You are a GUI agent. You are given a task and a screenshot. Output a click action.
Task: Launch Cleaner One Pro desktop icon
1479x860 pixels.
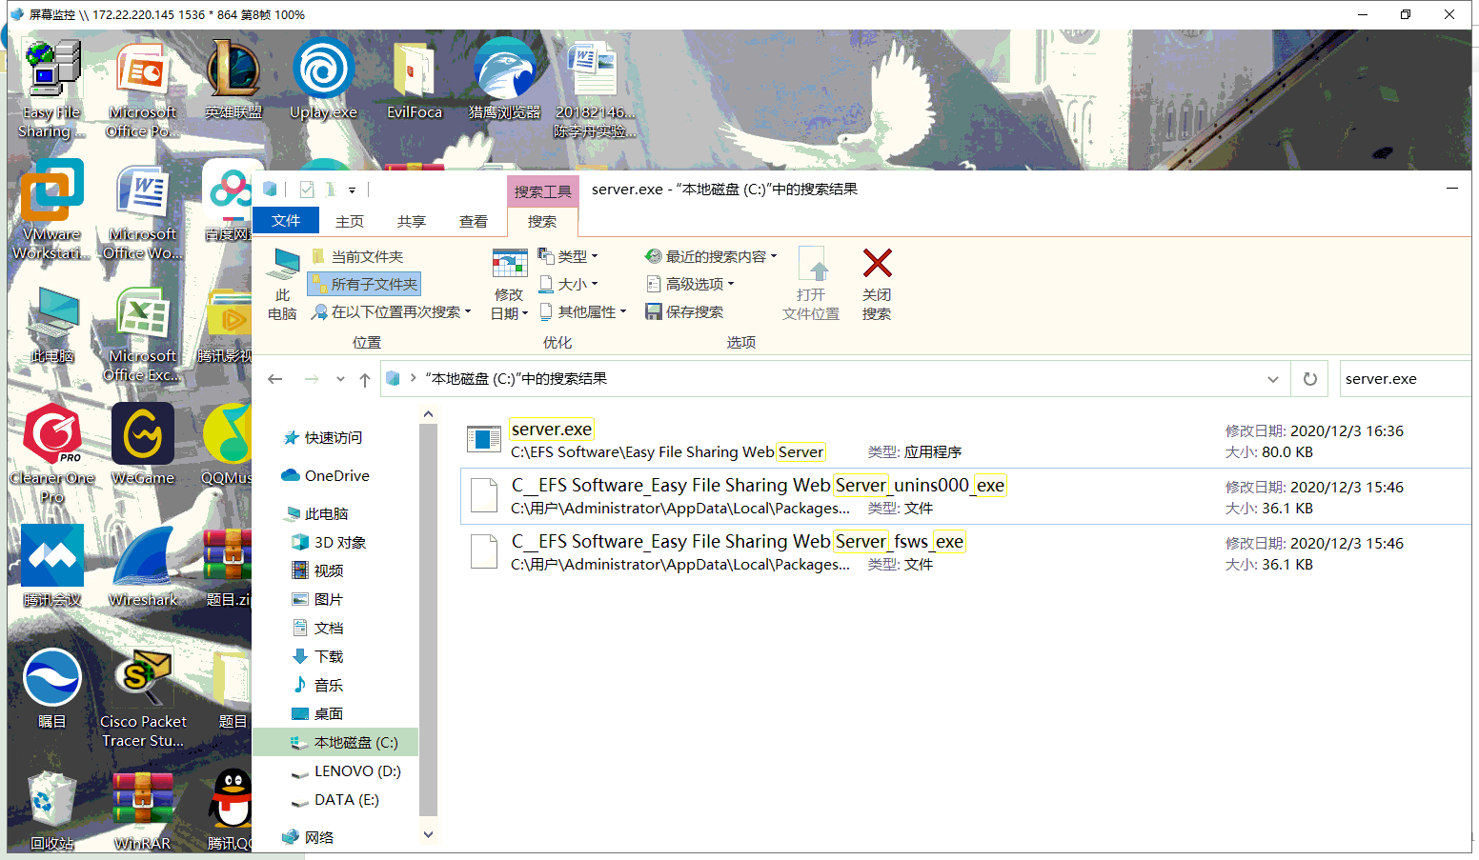tap(52, 453)
